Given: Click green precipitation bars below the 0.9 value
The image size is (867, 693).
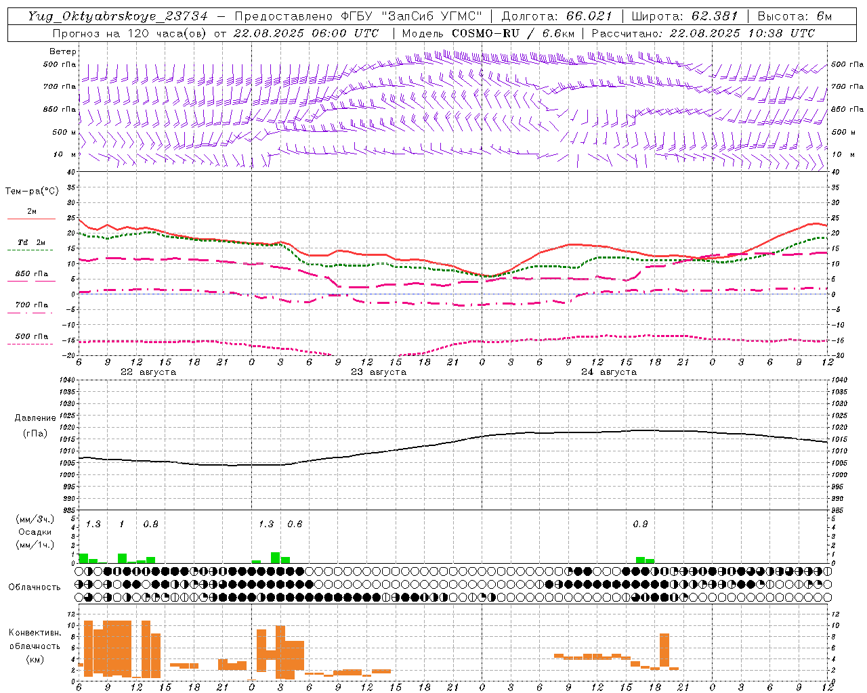Looking at the screenshot, I should (x=645, y=560).
